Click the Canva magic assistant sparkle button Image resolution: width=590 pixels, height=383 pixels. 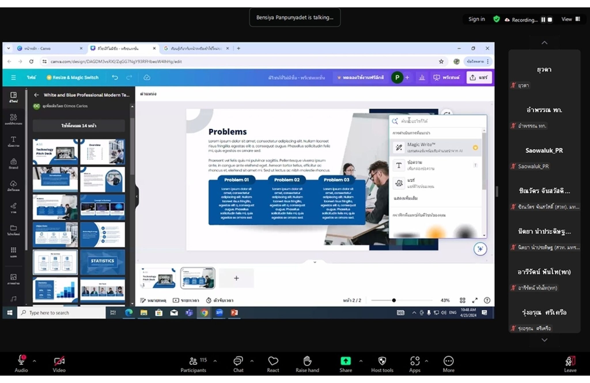pyautogui.click(x=480, y=249)
